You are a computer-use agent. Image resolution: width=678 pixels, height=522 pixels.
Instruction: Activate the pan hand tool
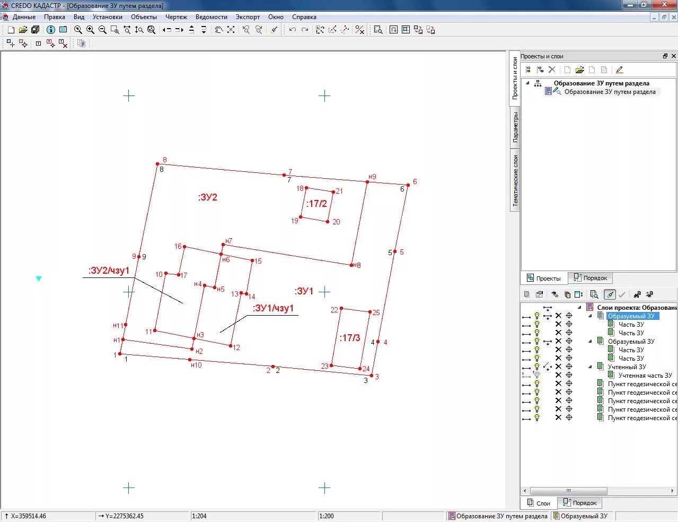coord(218,30)
